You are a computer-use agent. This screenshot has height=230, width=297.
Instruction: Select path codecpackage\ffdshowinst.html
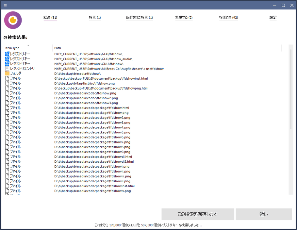click(94, 186)
